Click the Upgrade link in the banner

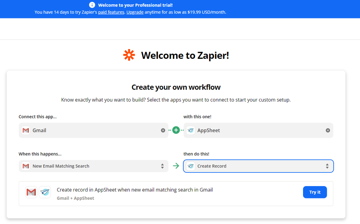(x=135, y=12)
